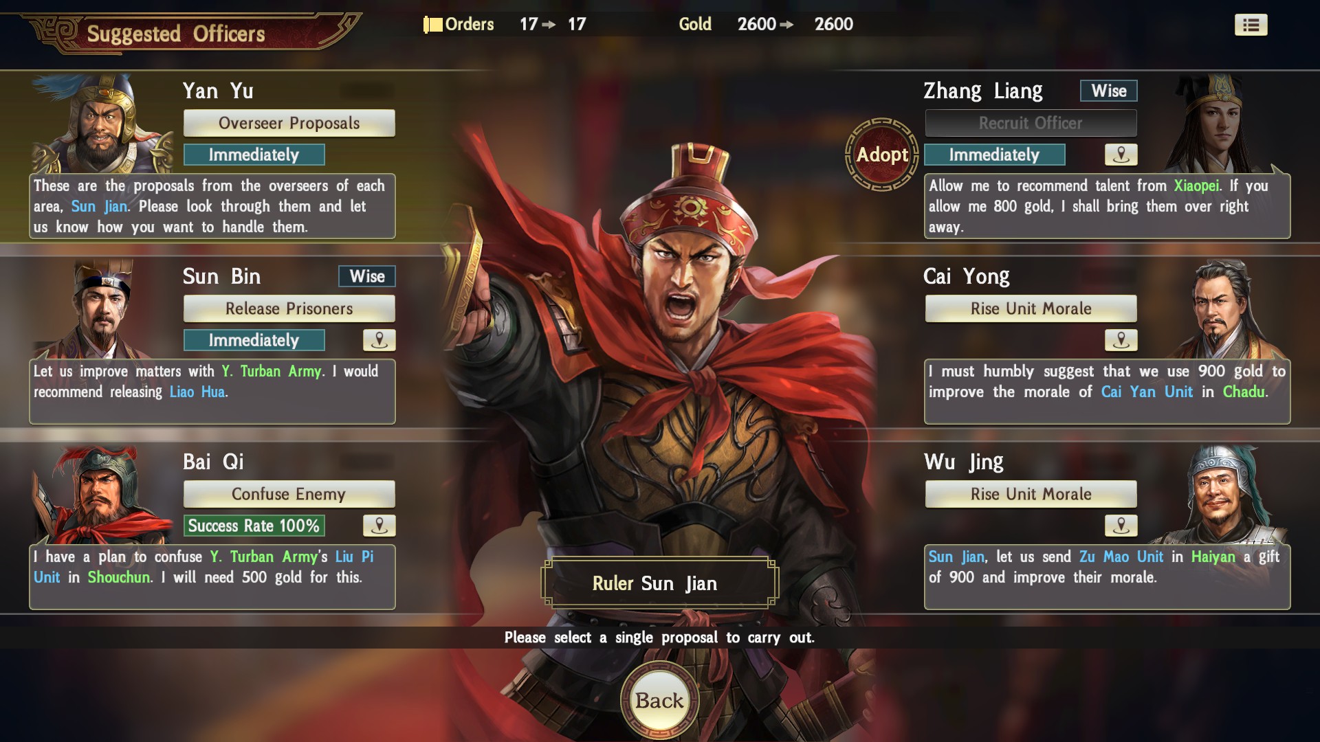1320x742 pixels.
Task: Open Cai Yong's proposal description text
Action: coord(1107,391)
